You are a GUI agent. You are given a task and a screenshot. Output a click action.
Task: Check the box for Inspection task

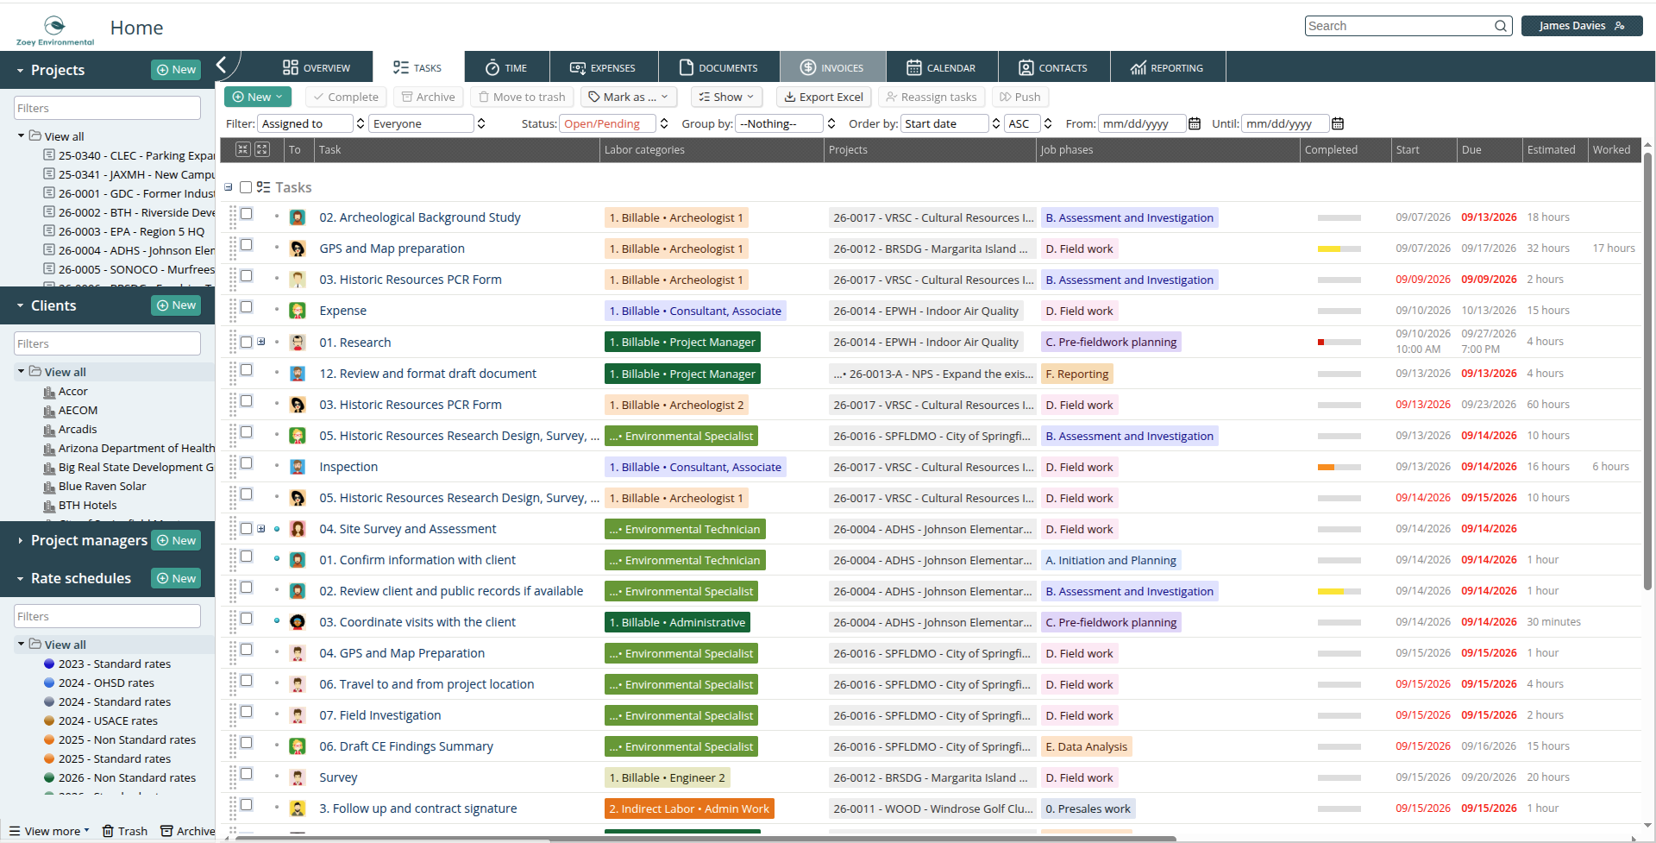[x=247, y=463]
